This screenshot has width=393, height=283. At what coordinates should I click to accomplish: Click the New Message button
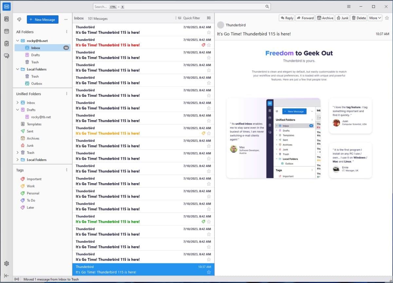(43, 19)
